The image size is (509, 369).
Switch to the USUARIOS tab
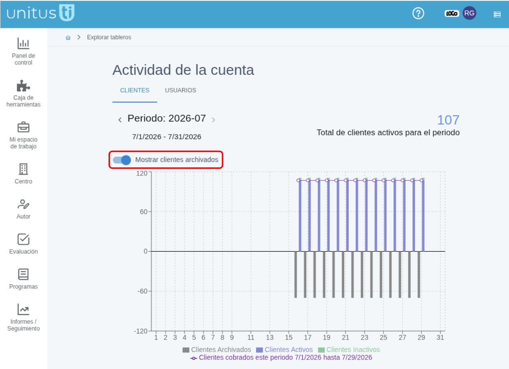180,90
